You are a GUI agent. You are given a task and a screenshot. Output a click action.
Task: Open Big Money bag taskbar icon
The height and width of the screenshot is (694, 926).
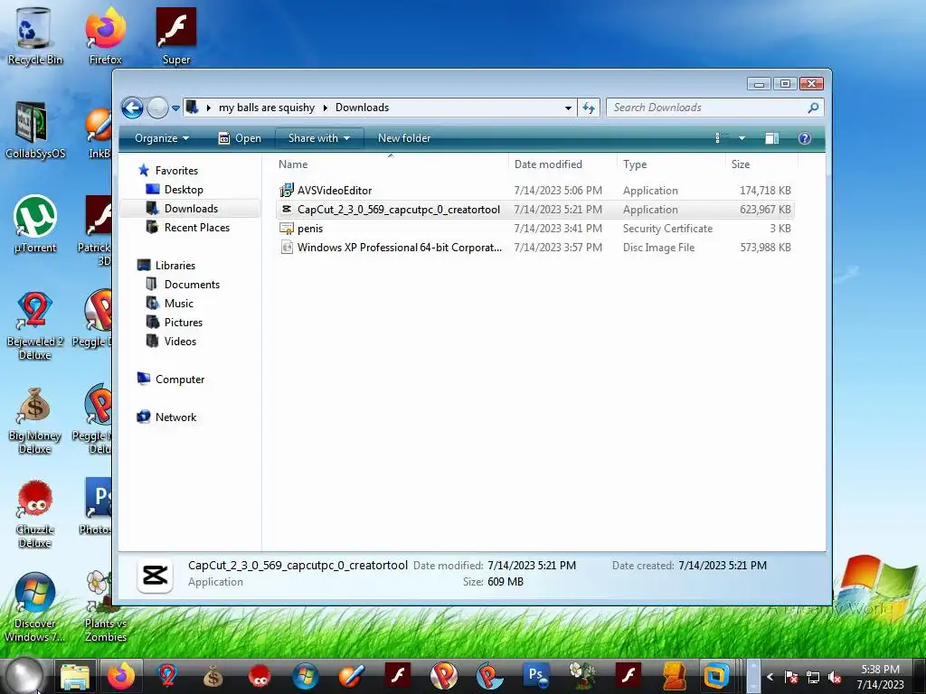pos(213,676)
